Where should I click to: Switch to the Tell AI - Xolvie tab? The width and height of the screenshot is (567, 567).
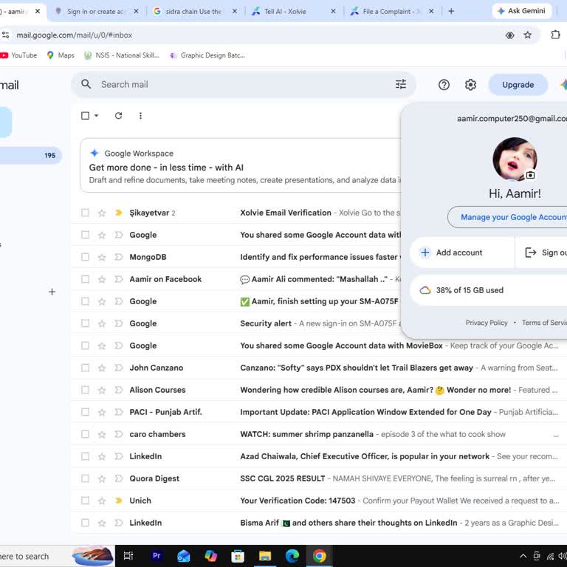click(x=293, y=11)
